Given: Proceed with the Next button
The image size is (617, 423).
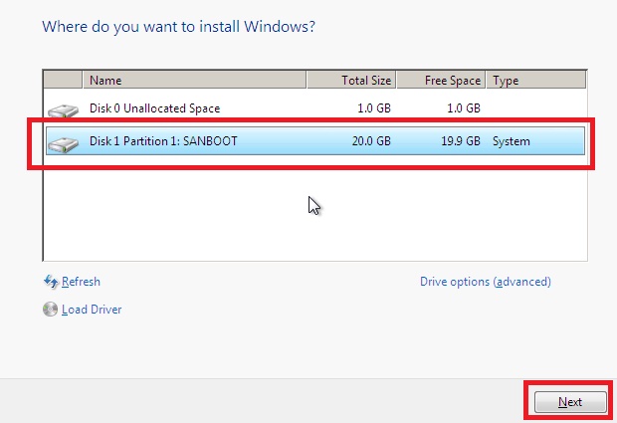Looking at the screenshot, I should [570, 402].
